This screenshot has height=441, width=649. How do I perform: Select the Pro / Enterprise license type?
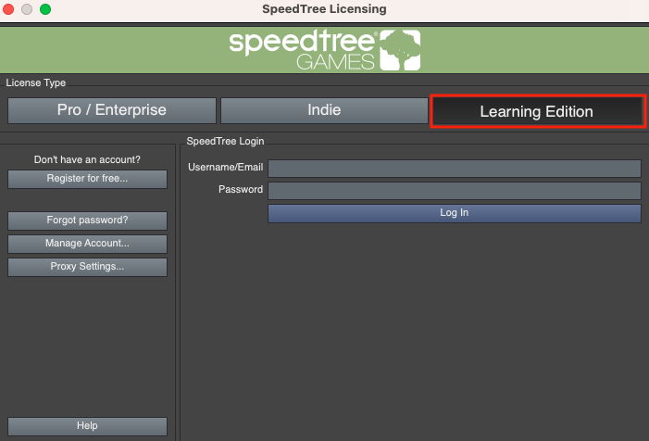coord(112,110)
